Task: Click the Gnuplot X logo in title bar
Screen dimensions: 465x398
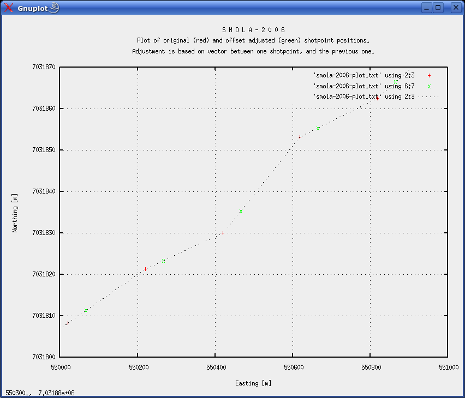Action: [x=9, y=8]
